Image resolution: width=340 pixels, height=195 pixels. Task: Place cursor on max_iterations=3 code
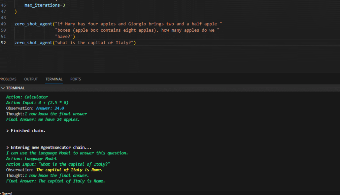click(42, 6)
